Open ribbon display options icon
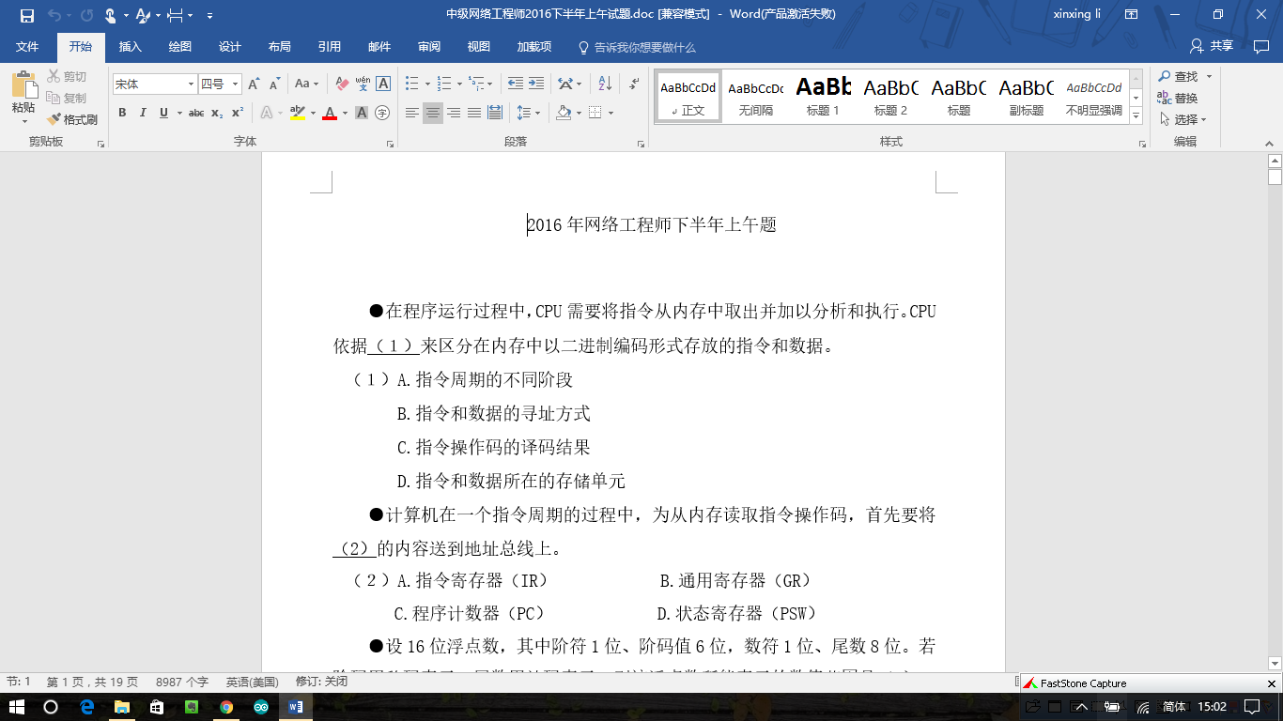The height and width of the screenshot is (721, 1283). tap(1132, 15)
